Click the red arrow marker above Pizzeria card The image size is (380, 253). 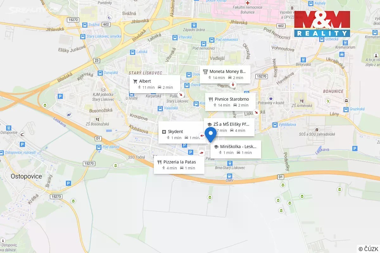click(201, 153)
